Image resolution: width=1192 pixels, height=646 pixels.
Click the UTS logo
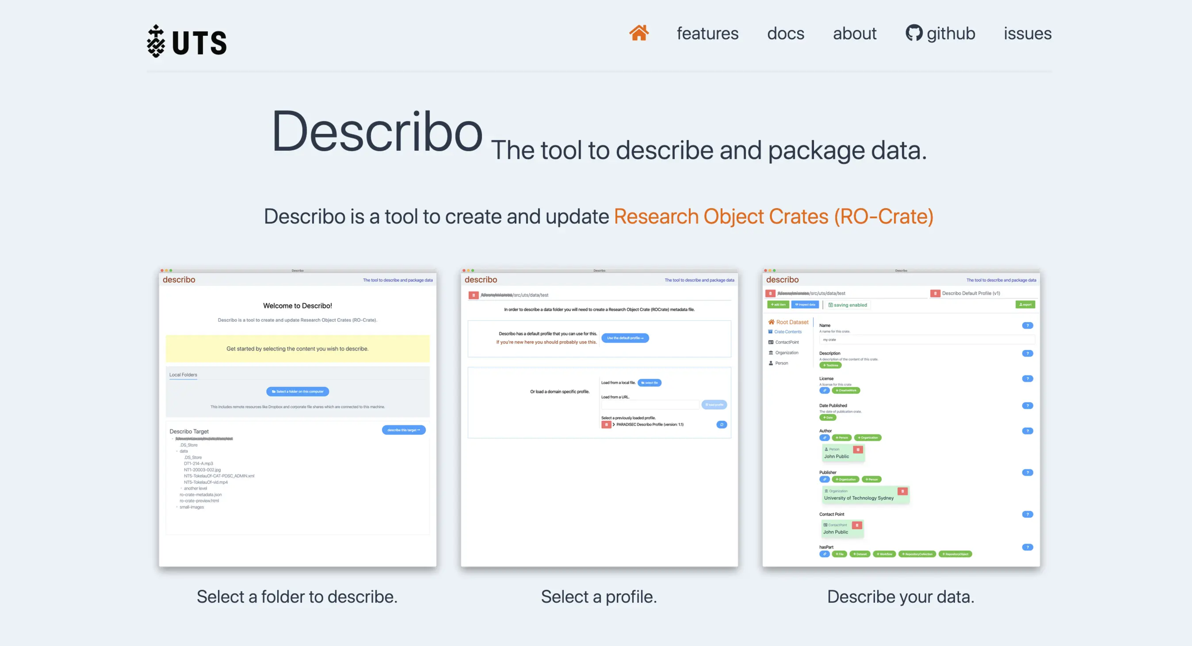point(186,41)
